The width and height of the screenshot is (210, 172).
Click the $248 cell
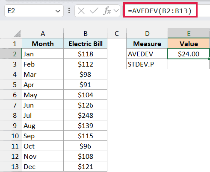point(86,115)
